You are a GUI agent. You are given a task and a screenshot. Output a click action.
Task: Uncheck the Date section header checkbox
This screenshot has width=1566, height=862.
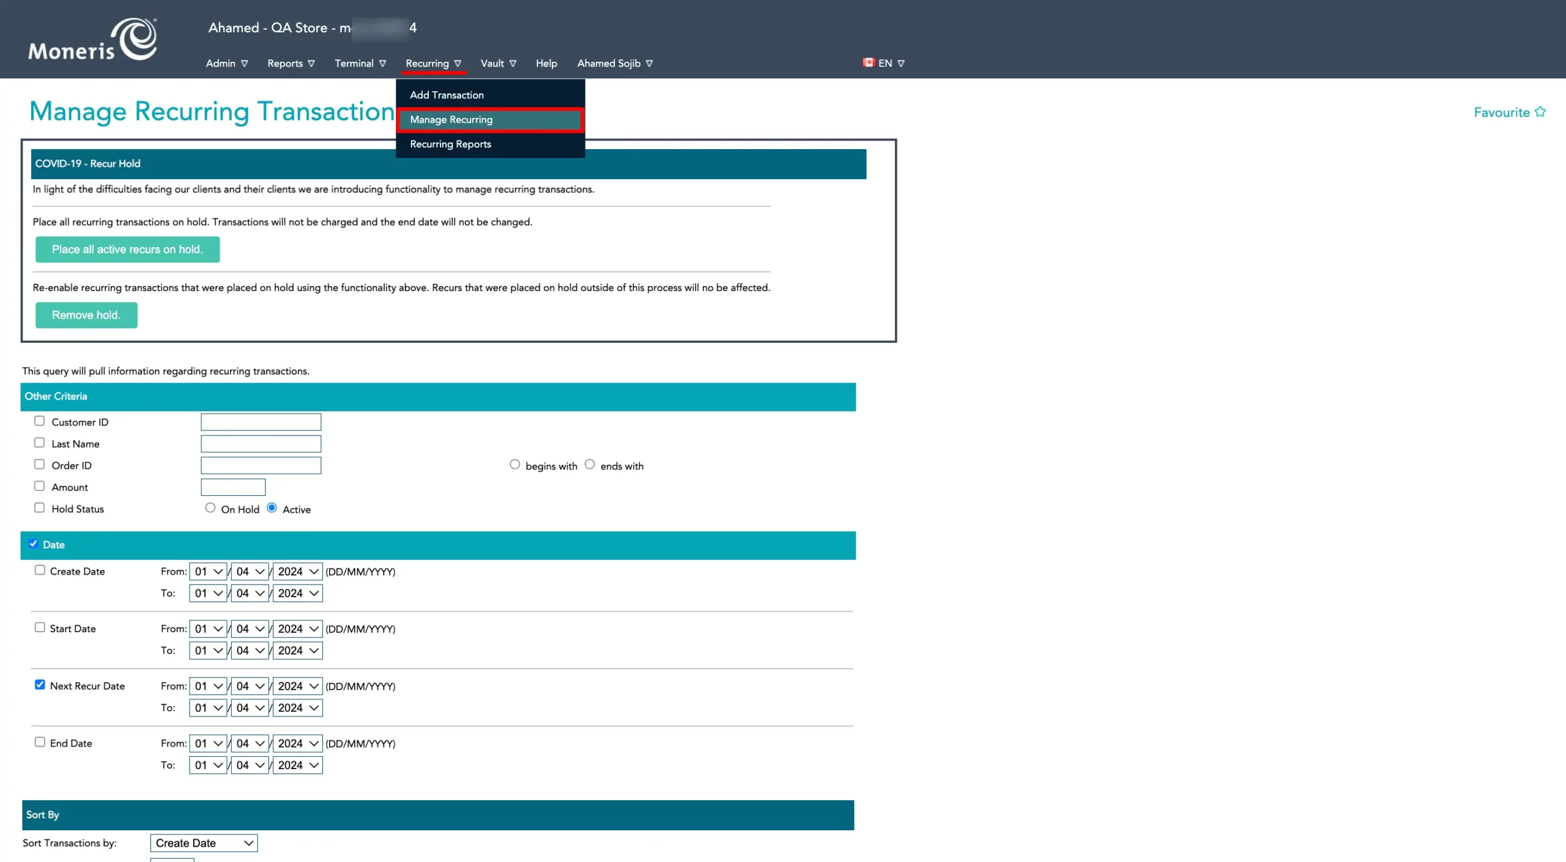coord(34,543)
